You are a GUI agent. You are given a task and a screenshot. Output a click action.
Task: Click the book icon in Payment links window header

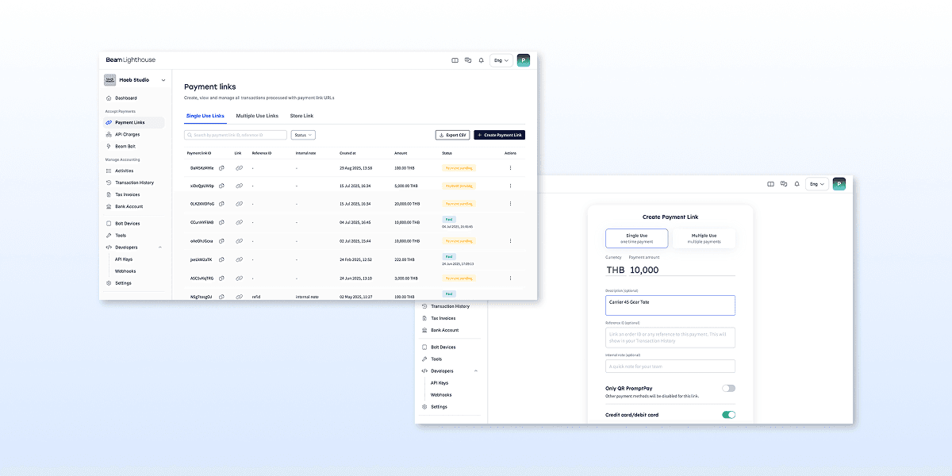coord(455,60)
